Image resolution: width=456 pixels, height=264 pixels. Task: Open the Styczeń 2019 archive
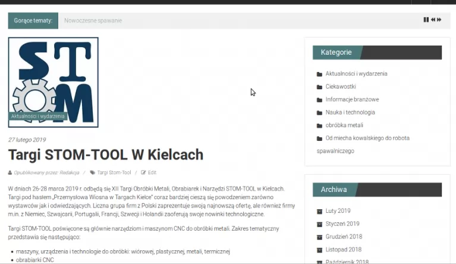pos(342,224)
